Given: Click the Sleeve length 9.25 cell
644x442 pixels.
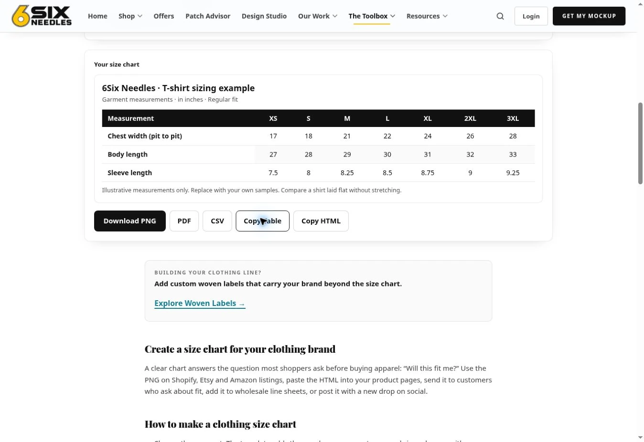Looking at the screenshot, I should tap(513, 173).
